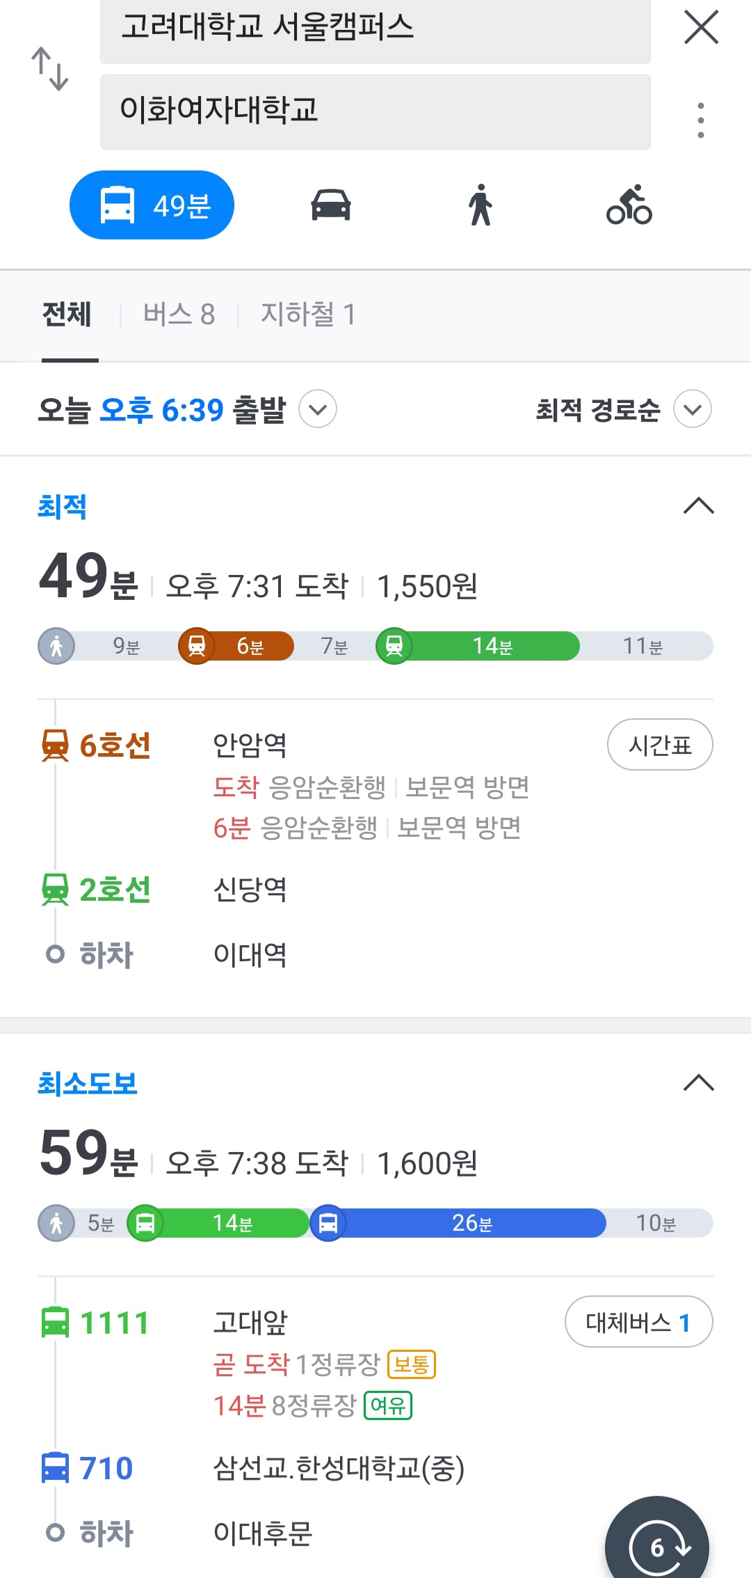Viewport: 751px width, 1578px height.
Task: Open the 최적 경로순 sort dropdown
Action: coord(693,409)
